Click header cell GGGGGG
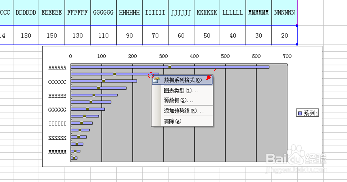This screenshot has height=182, width=347. 103,13
